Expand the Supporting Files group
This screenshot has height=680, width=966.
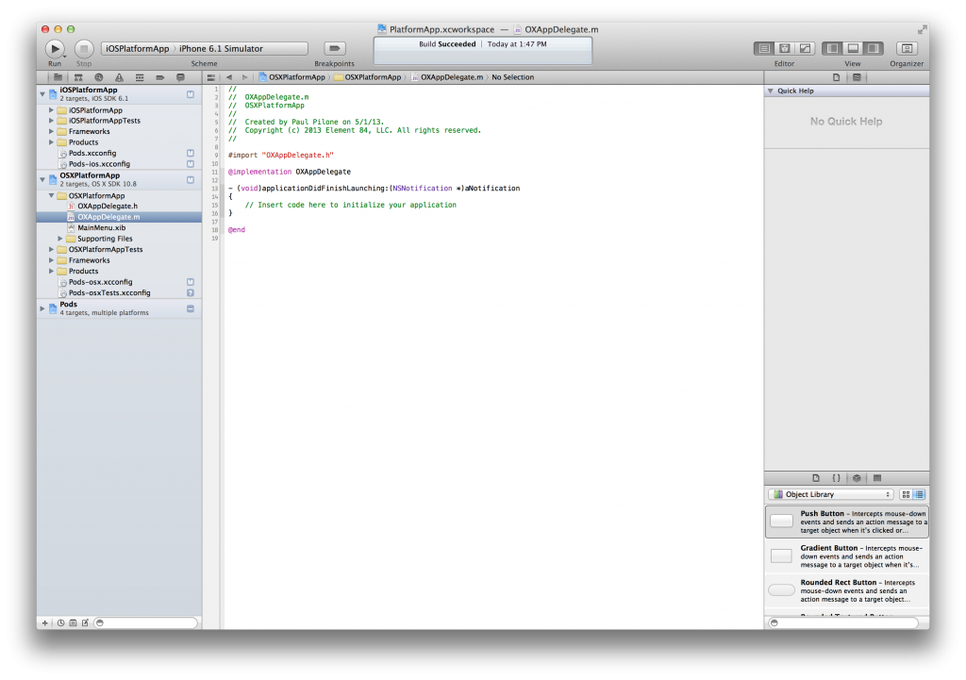tap(59, 239)
